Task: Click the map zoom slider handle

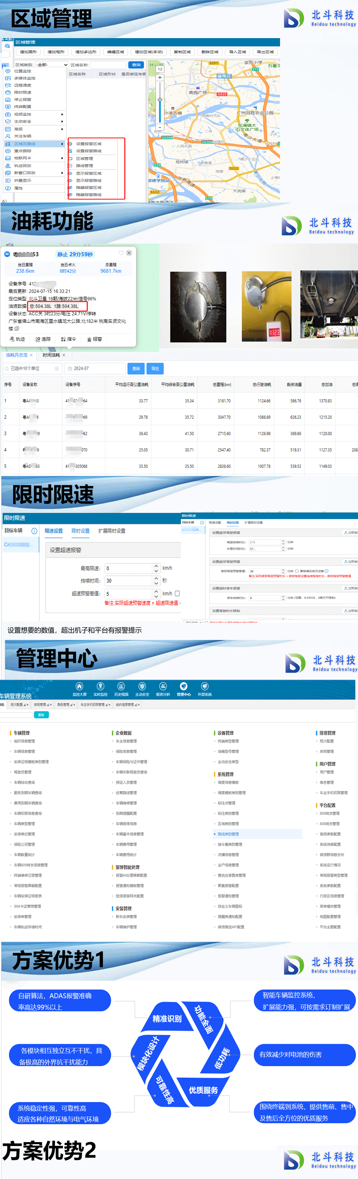Action: tap(160, 99)
